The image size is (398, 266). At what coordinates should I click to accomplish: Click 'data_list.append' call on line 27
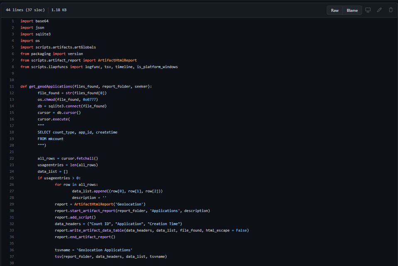point(90,191)
